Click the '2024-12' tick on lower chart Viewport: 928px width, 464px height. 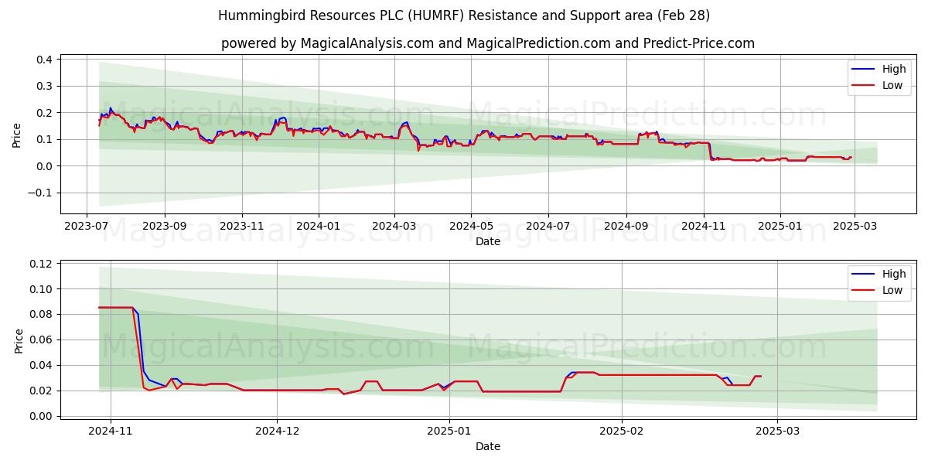tap(277, 431)
